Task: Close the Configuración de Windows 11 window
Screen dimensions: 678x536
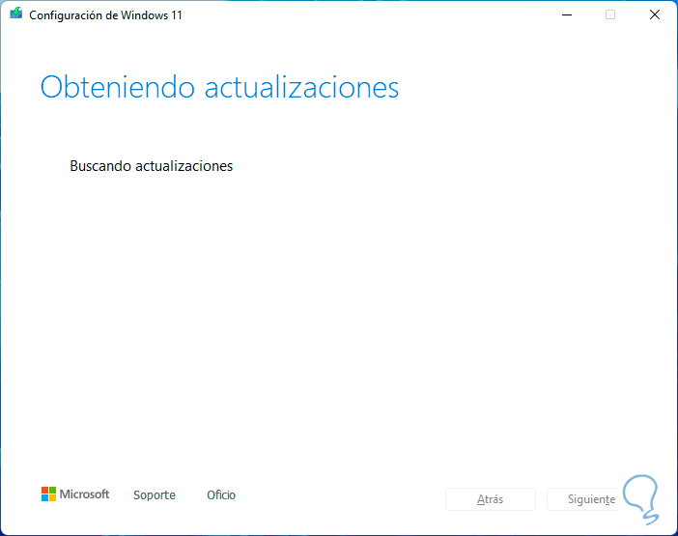Action: (x=655, y=15)
